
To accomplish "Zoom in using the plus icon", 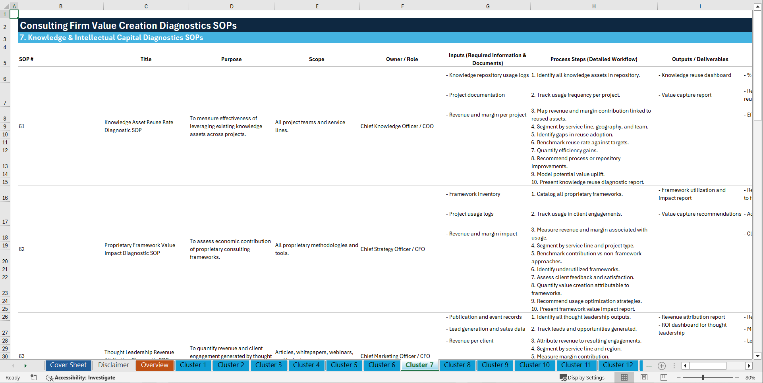I will pos(738,377).
